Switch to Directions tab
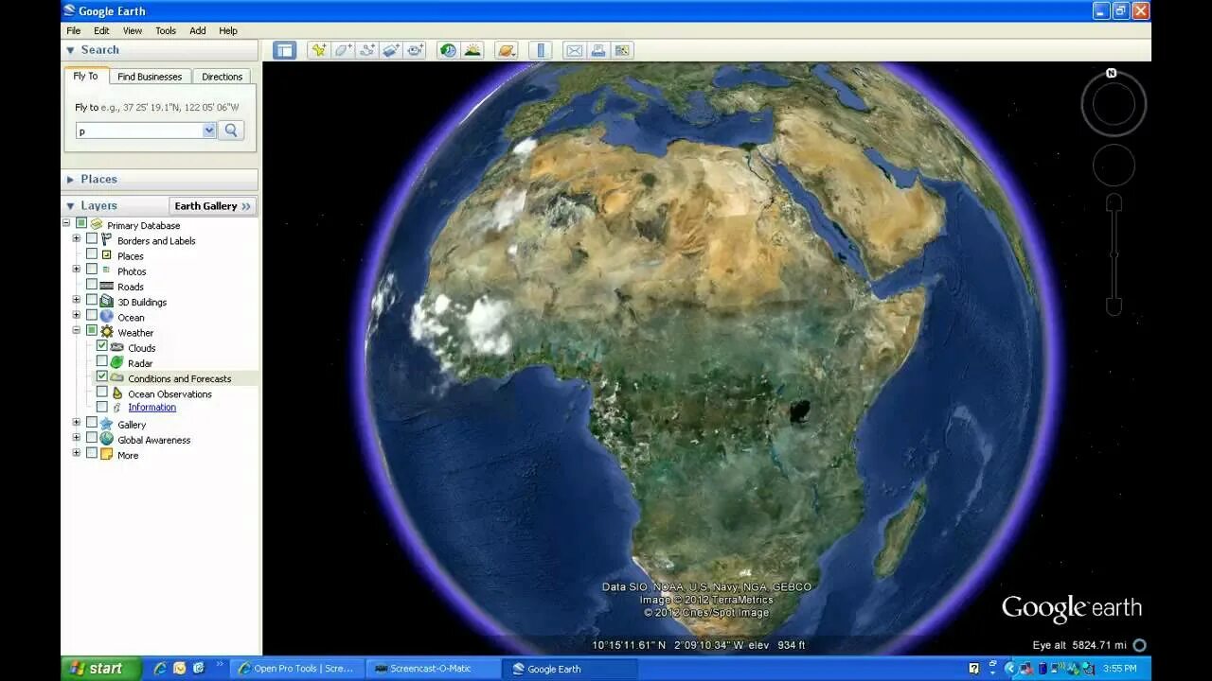Viewport: 1212px width, 681px height. pos(222,77)
